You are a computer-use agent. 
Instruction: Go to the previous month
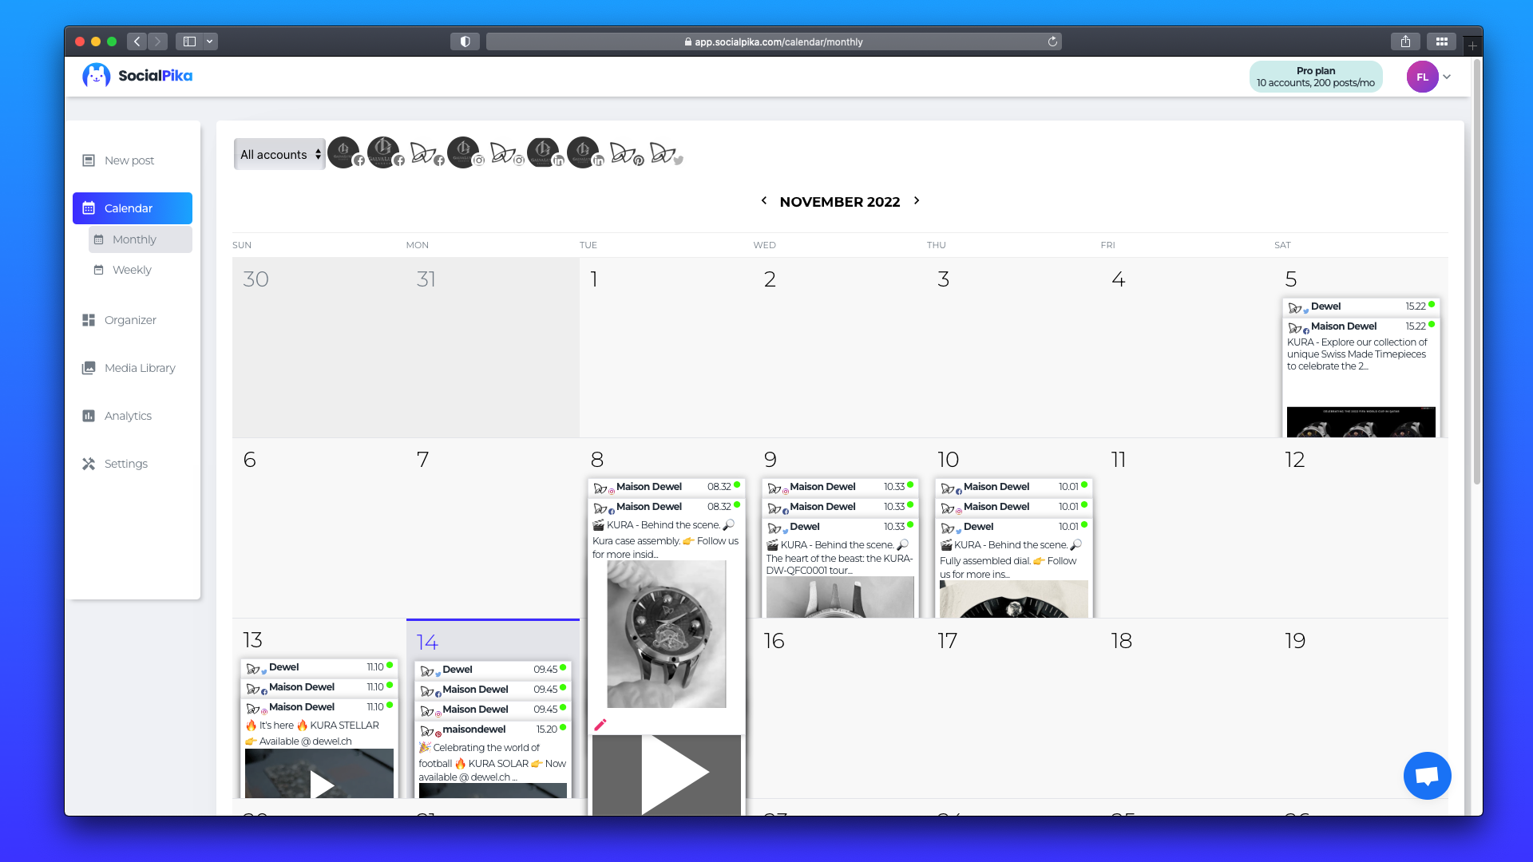click(764, 201)
